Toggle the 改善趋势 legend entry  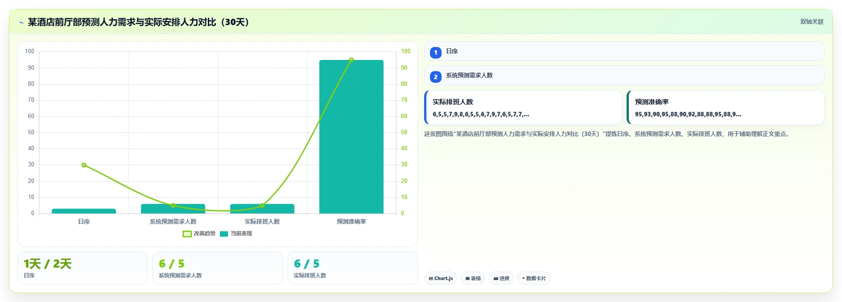click(x=199, y=234)
